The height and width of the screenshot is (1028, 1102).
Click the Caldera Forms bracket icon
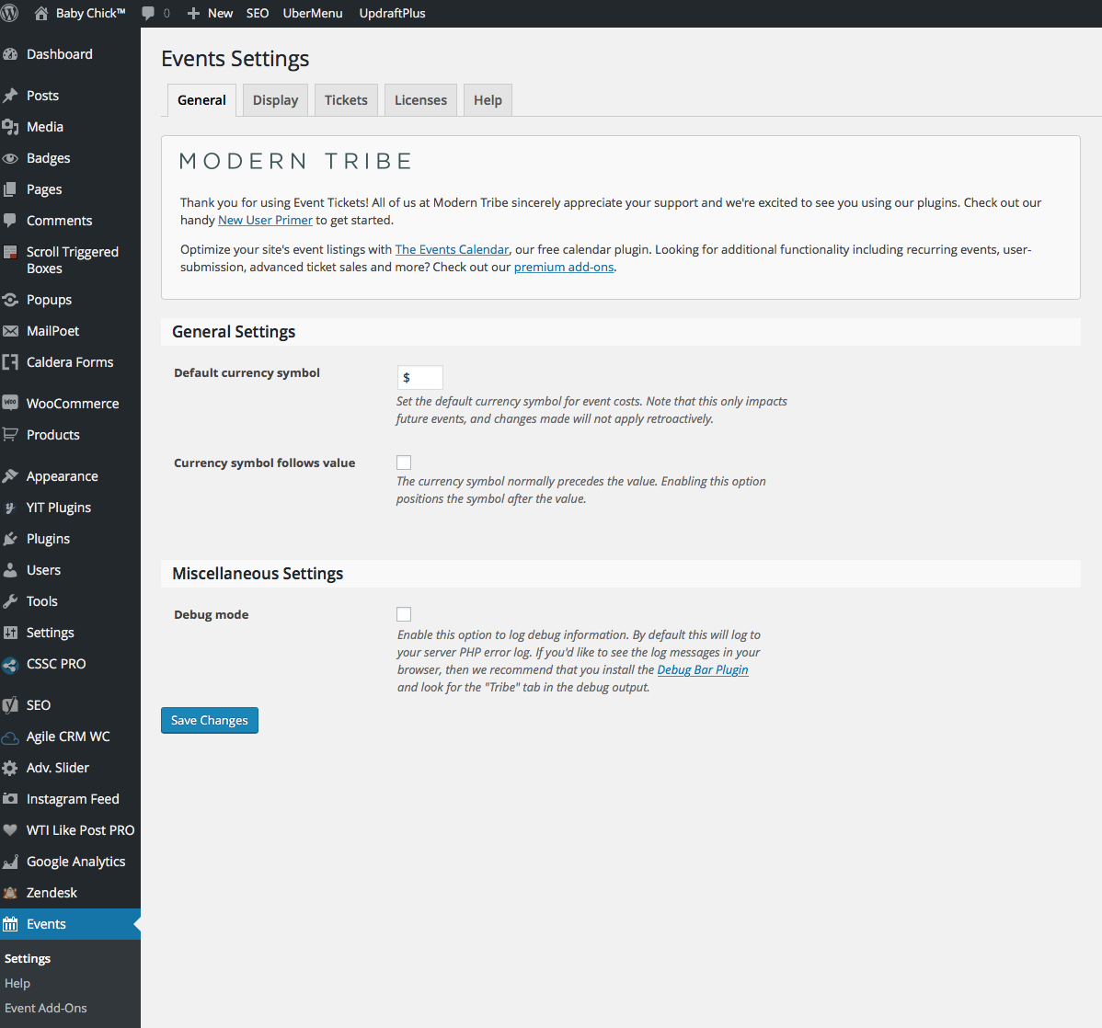(x=10, y=362)
